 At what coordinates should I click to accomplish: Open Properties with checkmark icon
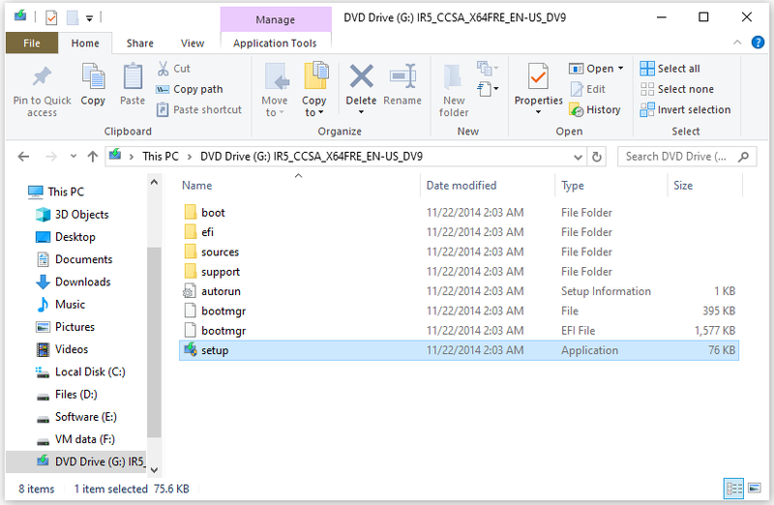coord(538,76)
